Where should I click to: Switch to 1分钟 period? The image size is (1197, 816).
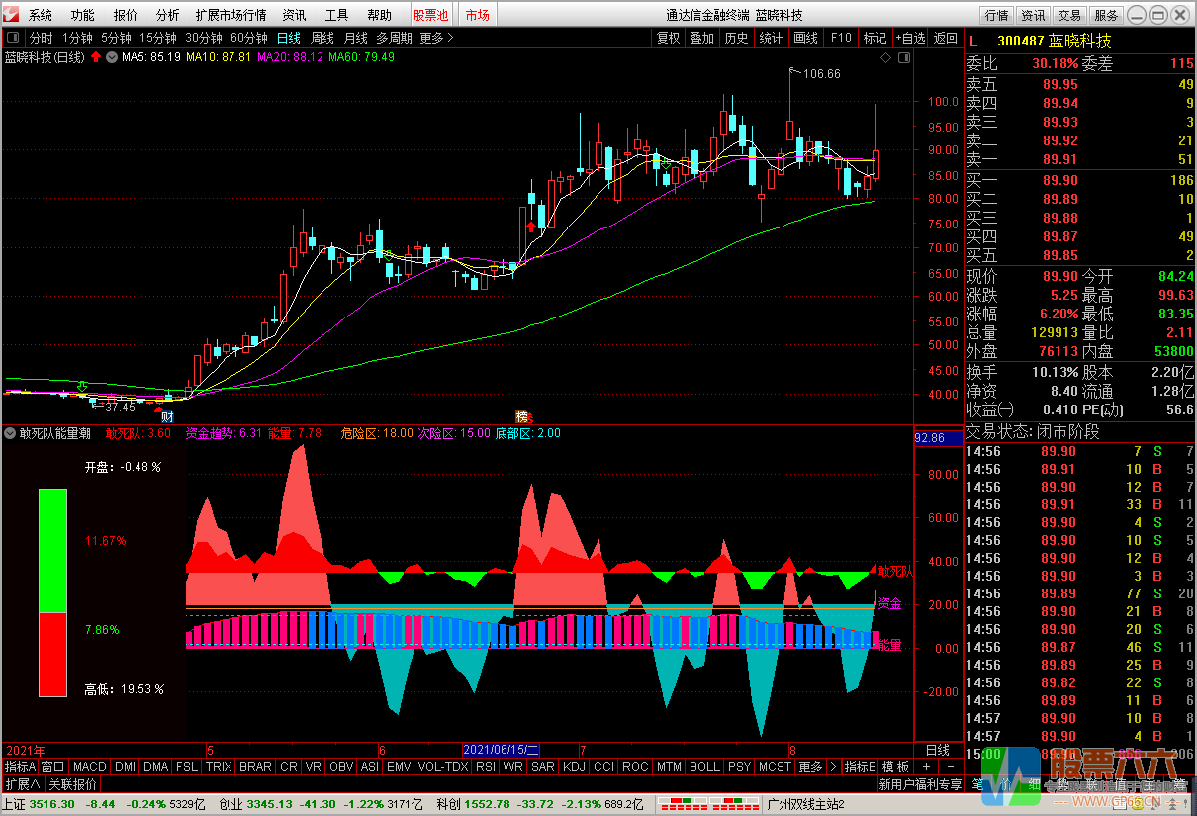tap(77, 38)
